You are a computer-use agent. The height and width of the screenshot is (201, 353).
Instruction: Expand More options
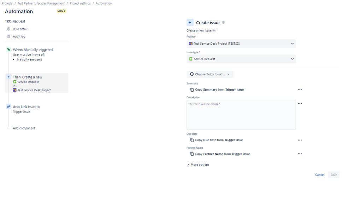[x=198, y=165]
